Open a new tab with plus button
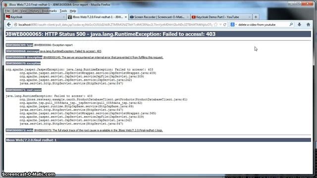 point(256,17)
